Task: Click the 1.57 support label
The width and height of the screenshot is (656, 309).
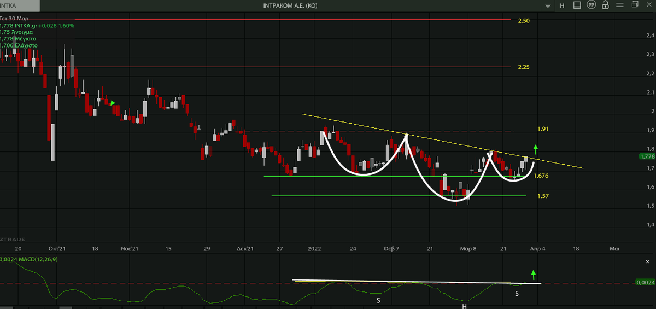Action: tap(543, 196)
